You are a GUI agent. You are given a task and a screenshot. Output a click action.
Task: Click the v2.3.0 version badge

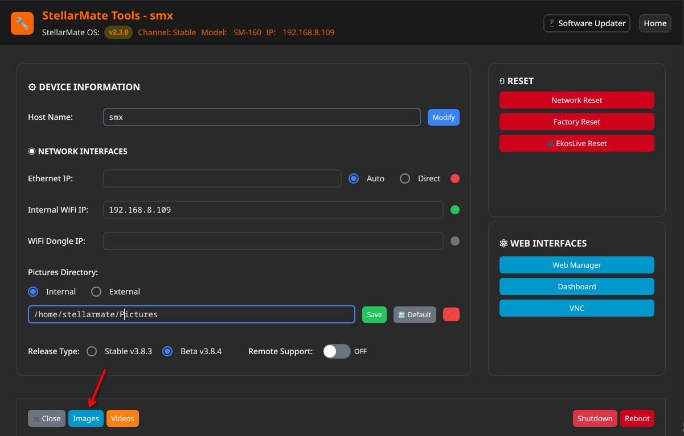click(x=118, y=32)
